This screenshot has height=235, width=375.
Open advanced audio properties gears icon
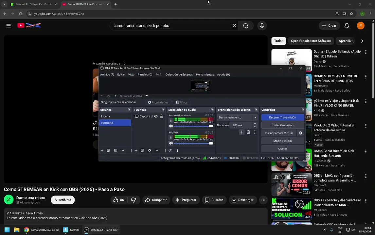click(170, 150)
